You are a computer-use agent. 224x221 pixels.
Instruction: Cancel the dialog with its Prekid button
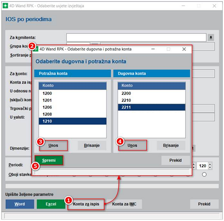coord(175,160)
